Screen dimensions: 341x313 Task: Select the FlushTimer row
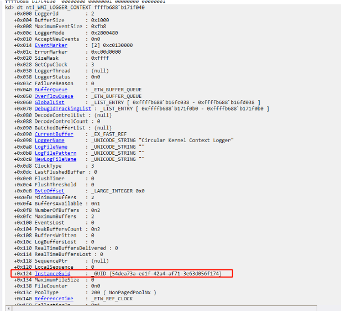54,179
